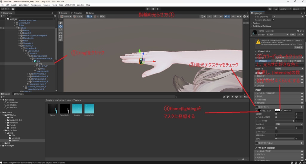Select the プリセット preset tab button

[279, 61]
